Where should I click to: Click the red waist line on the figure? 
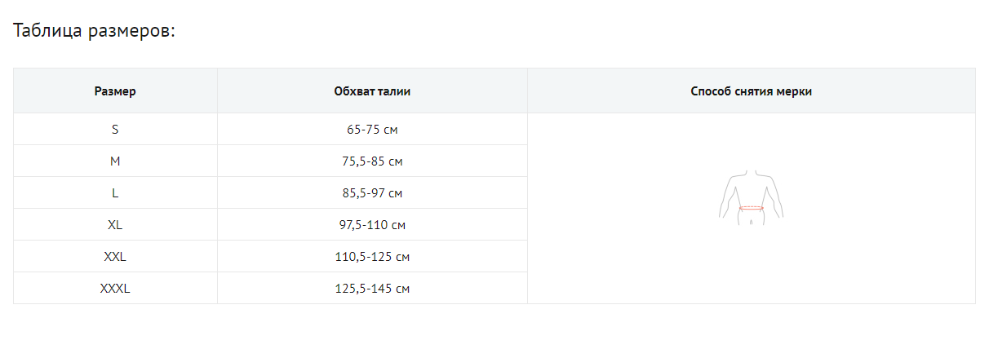(x=751, y=209)
